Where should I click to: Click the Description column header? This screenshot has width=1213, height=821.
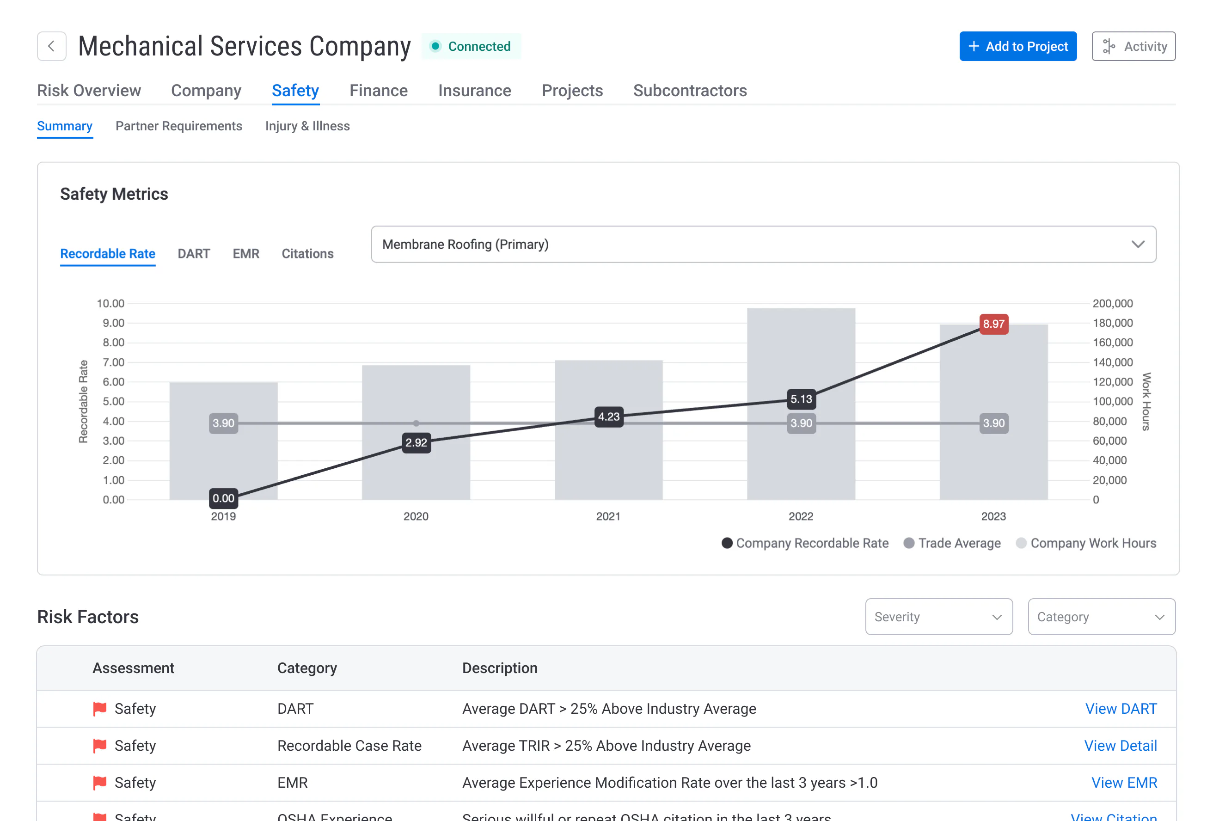tap(500, 668)
